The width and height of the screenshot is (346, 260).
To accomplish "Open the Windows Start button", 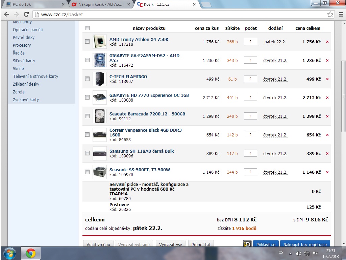I will [10, 253].
